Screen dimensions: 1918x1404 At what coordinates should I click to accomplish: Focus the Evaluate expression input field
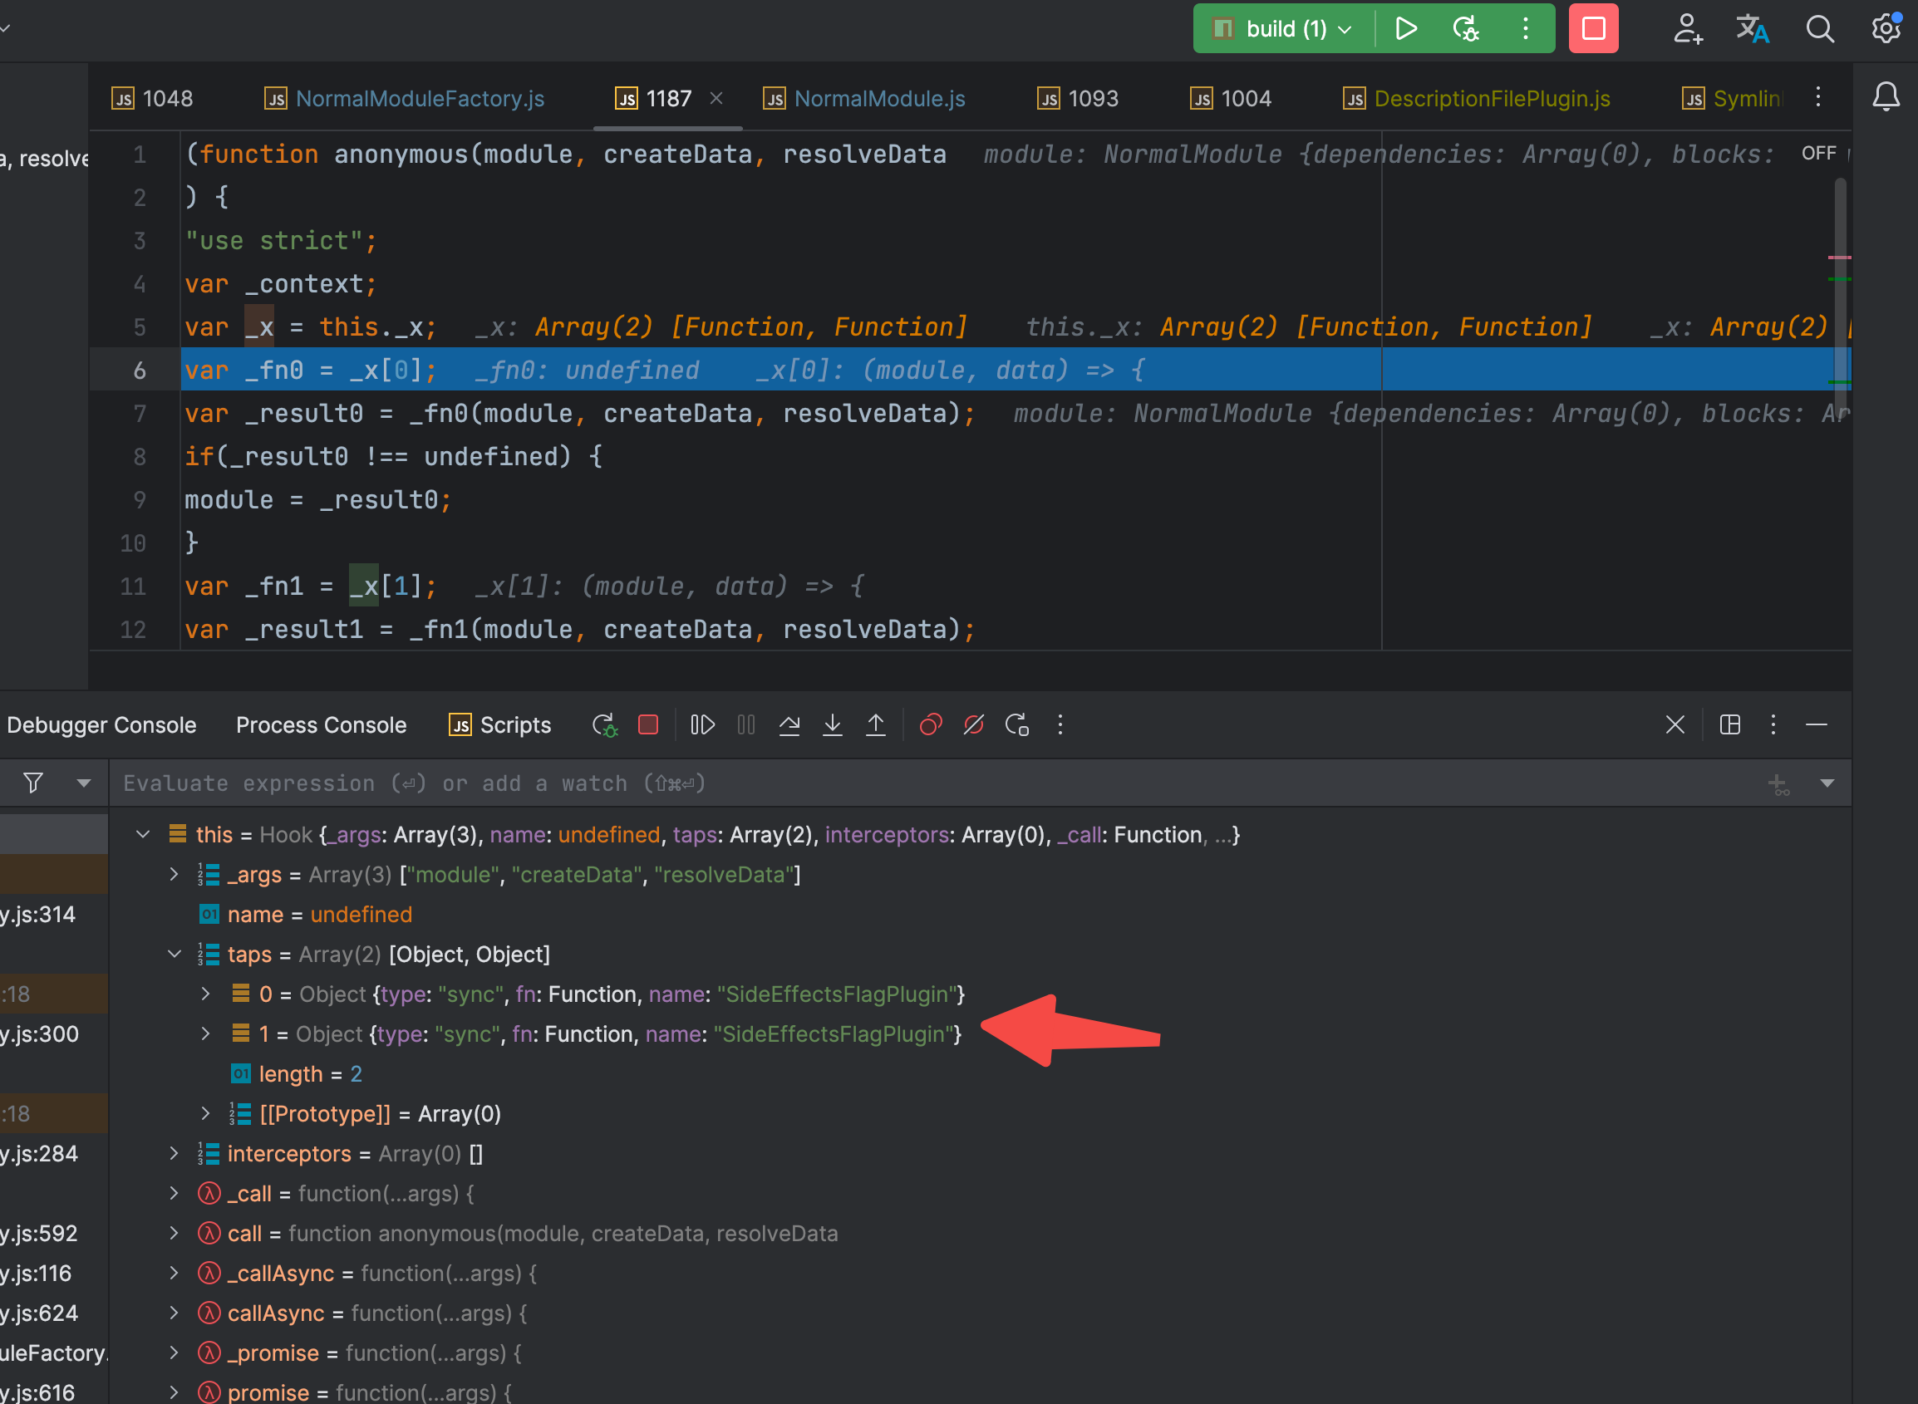tap(850, 783)
